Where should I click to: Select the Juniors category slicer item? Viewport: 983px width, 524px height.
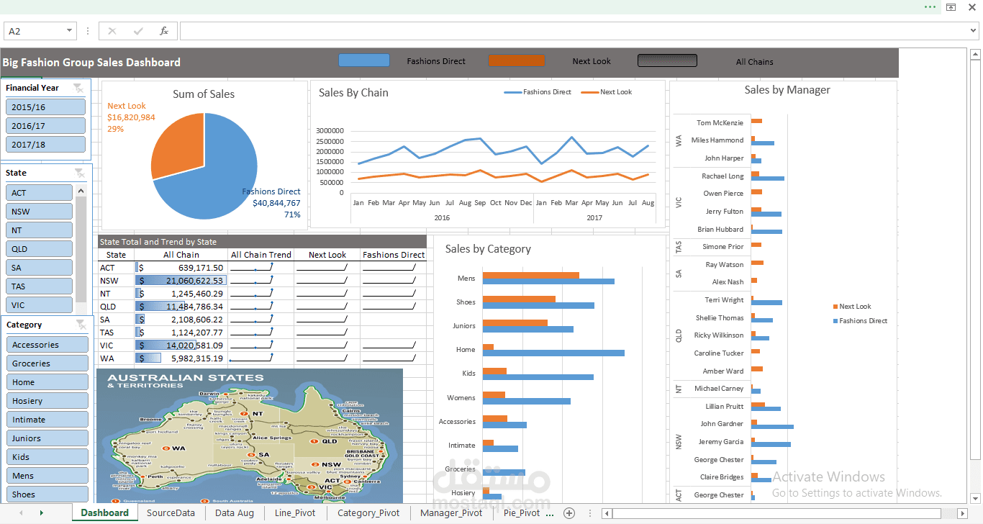click(x=47, y=438)
